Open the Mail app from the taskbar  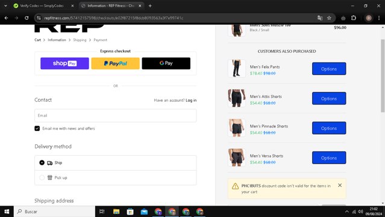pyautogui.click(x=144, y=212)
